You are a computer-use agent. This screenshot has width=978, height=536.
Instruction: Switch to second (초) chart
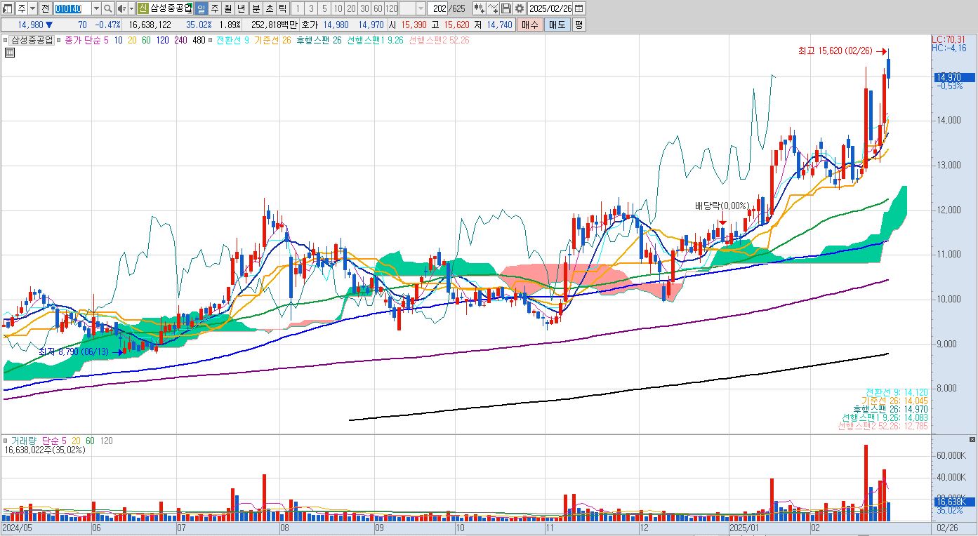(x=269, y=8)
